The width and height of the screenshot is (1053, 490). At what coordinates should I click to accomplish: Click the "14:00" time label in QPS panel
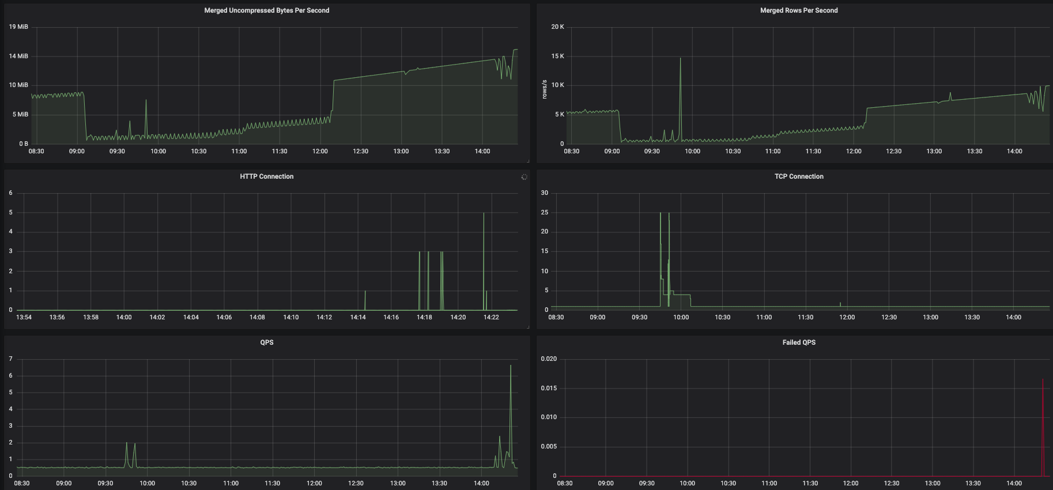481,483
